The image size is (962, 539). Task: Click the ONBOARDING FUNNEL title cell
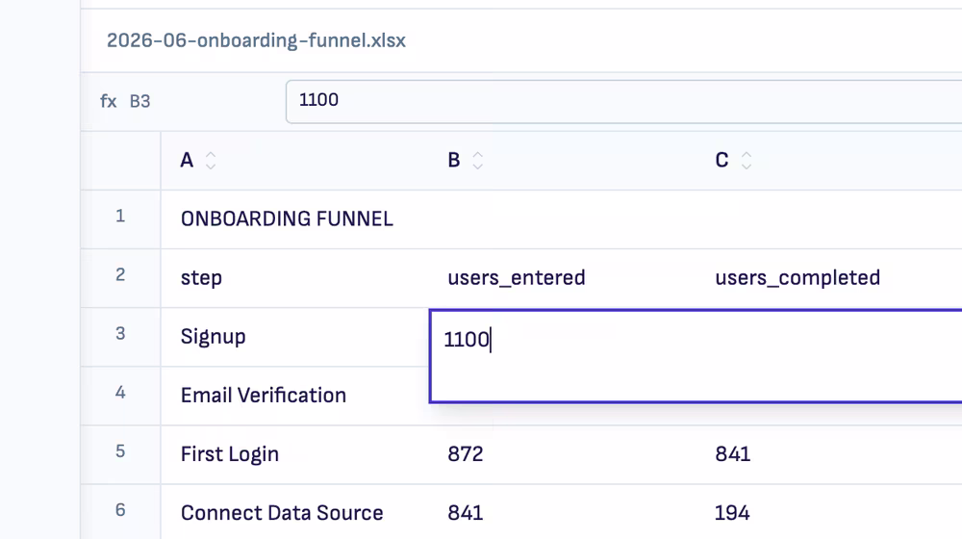click(x=294, y=219)
